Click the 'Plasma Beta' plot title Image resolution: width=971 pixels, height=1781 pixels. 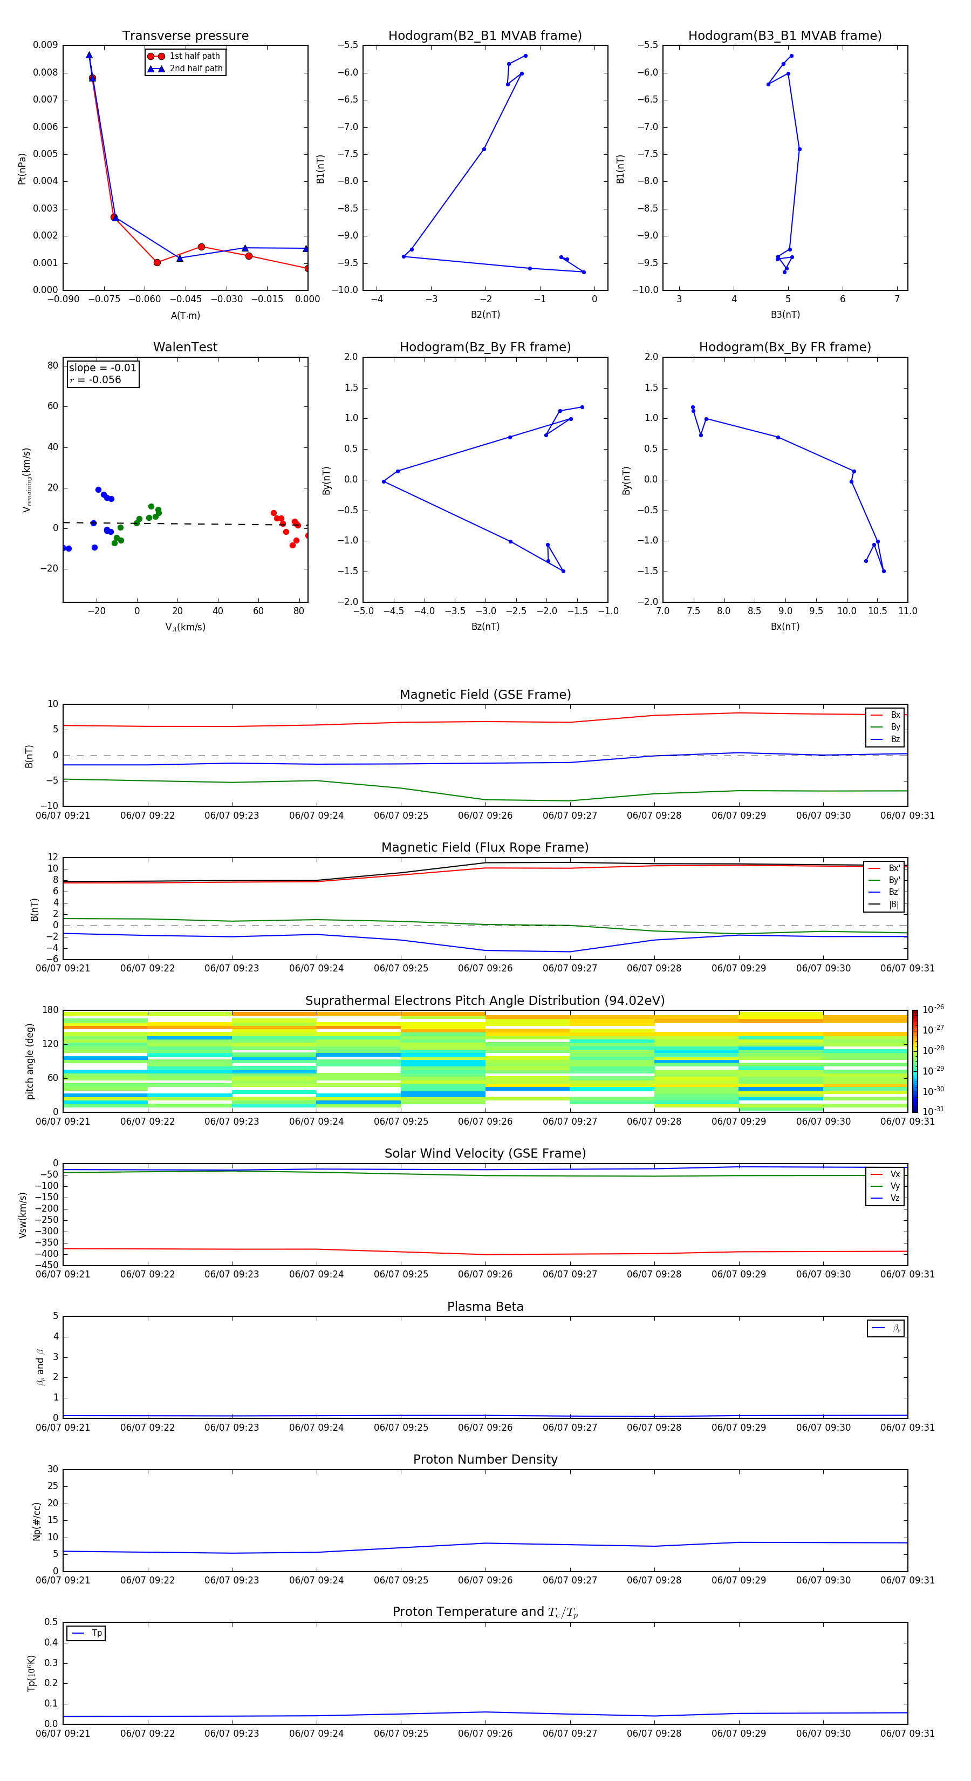(x=485, y=1307)
